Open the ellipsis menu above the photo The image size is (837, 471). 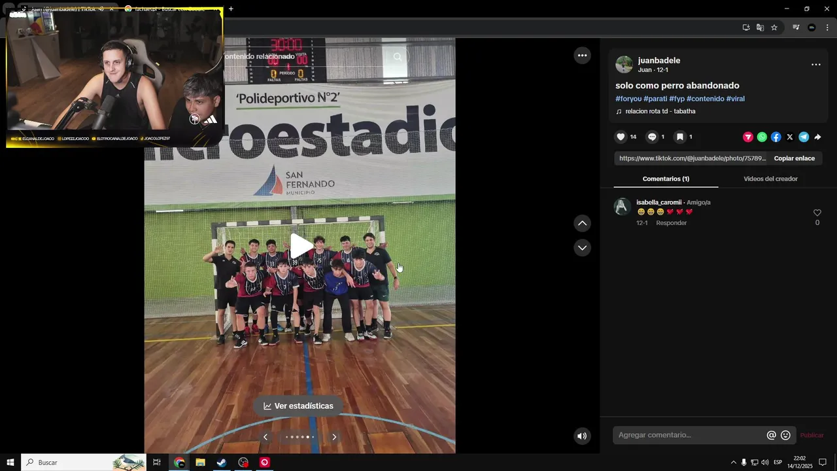(x=583, y=56)
